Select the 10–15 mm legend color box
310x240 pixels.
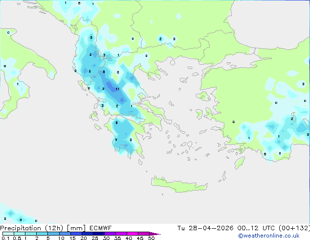[x=65, y=234]
